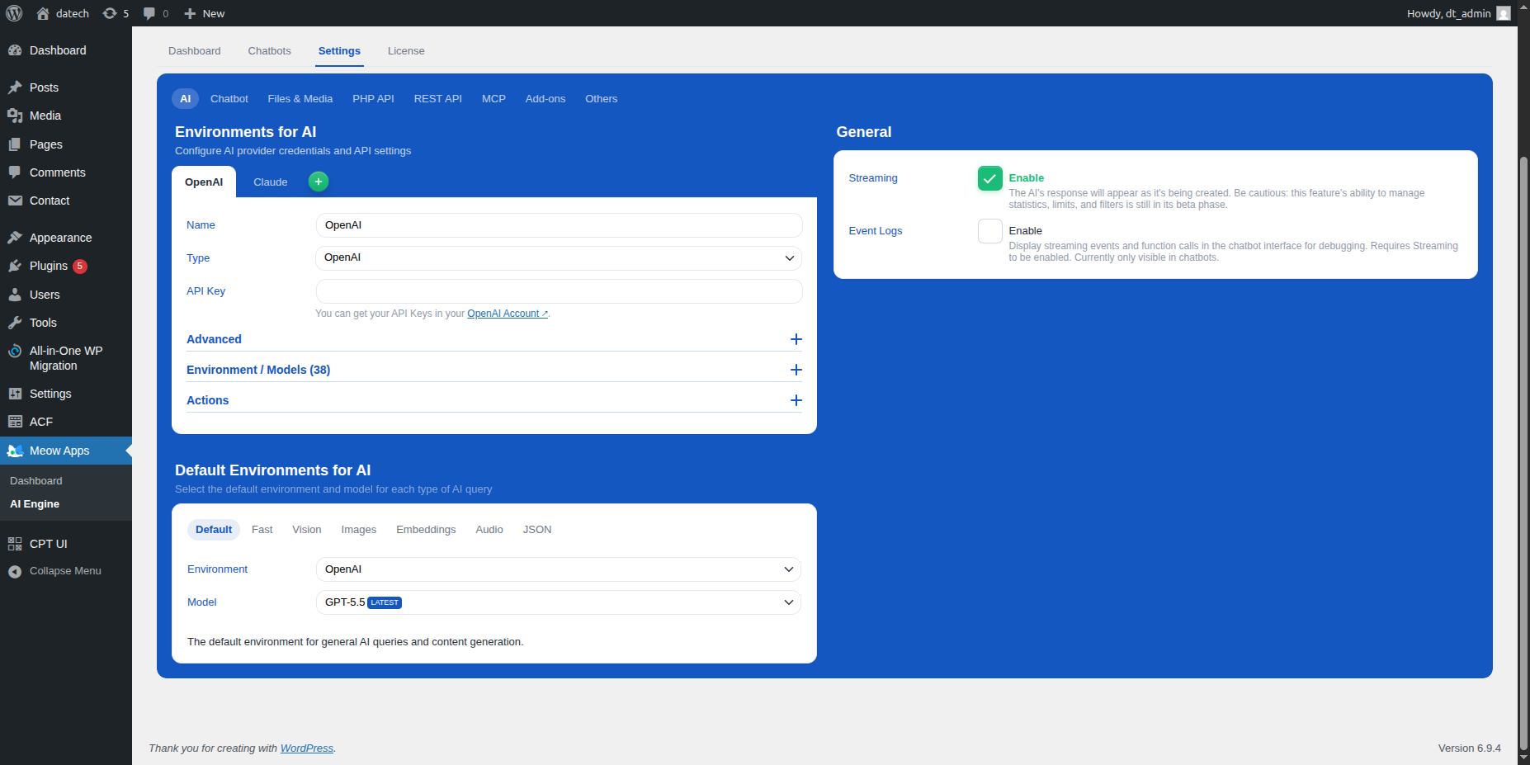Expand the Actions section
Viewport: 1530px width, 765px height.
coord(494,400)
